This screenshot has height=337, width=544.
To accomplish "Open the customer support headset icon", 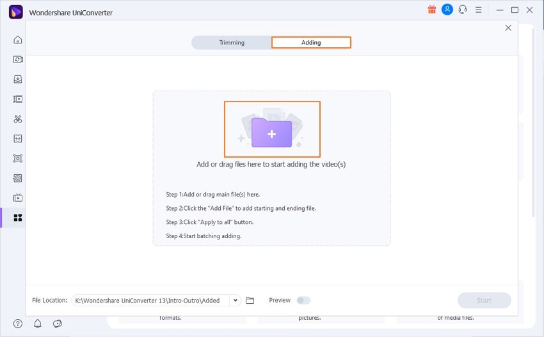I will click(x=463, y=10).
